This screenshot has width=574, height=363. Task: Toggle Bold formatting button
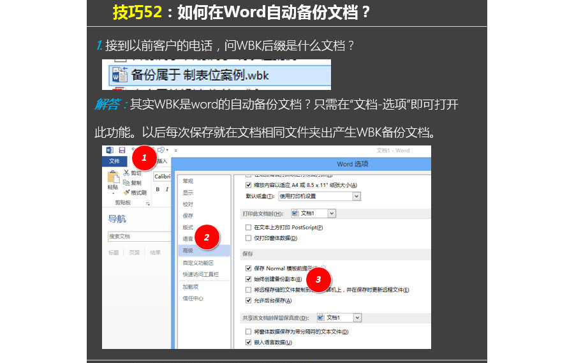pyautogui.click(x=158, y=189)
